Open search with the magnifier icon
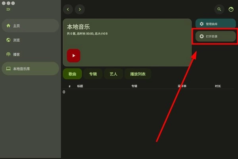Screen dimensions: 238x159 [x=219, y=9]
